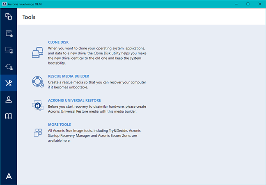Open the locked Sync sidebar icon
Viewport: 266px width, 185px height.
tap(9, 67)
